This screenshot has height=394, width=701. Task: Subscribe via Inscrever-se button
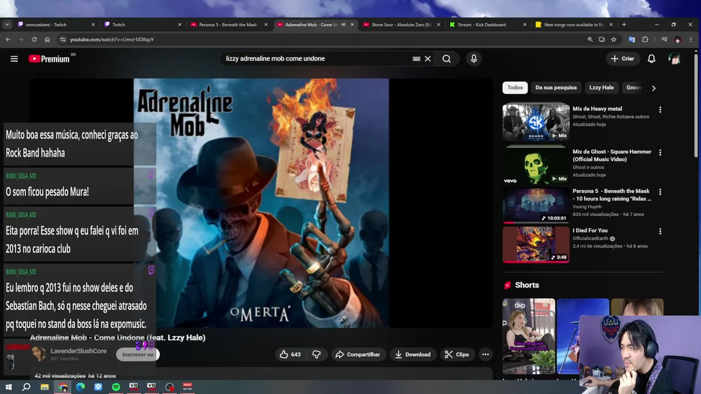(138, 355)
